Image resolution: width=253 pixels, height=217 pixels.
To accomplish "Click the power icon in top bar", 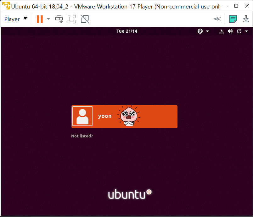I will (239, 31).
